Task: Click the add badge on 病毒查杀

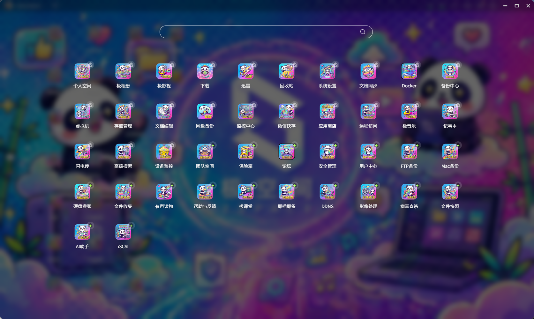Action: (x=417, y=186)
